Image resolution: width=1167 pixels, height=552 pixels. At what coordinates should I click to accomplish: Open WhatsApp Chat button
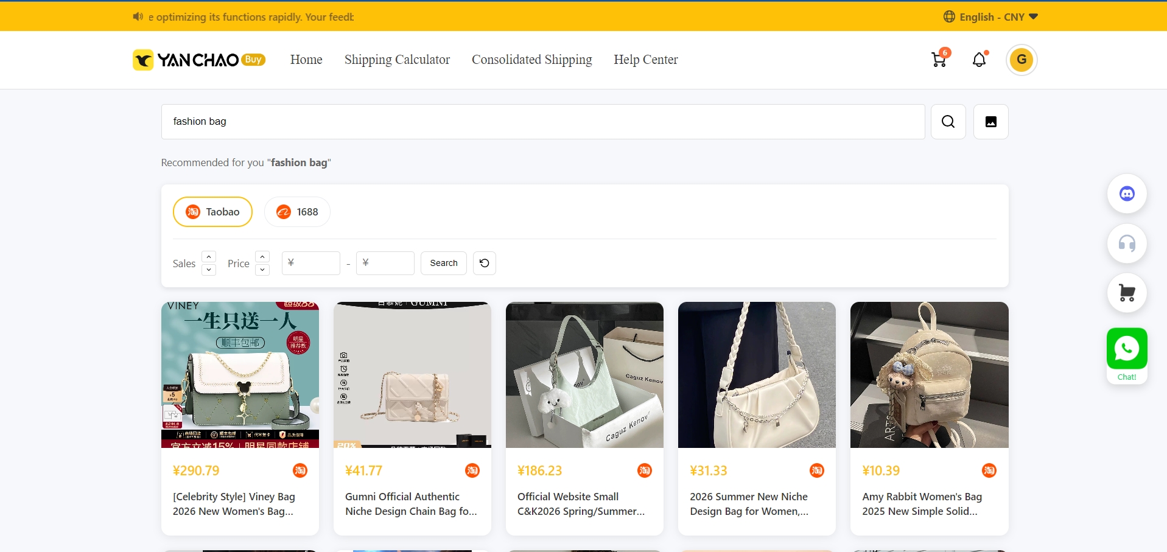click(x=1127, y=355)
